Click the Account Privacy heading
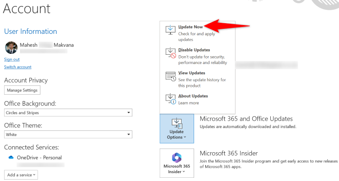339x181 pixels. [26, 80]
